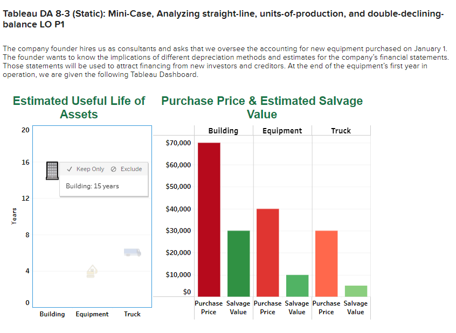Select the Truck icon mark in useful life chart
Viewport: 456px width, 333px height.
point(132,252)
